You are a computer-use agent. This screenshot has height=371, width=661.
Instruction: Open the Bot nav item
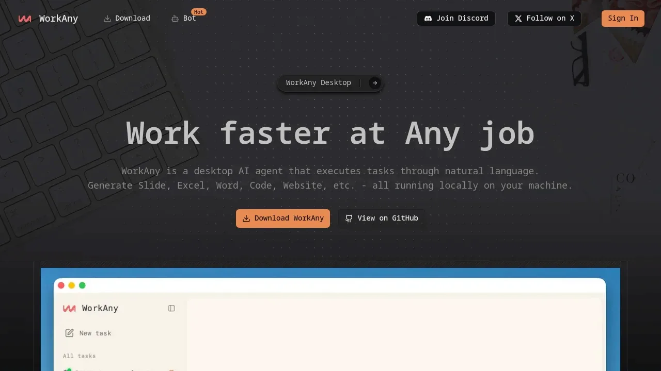(x=184, y=18)
